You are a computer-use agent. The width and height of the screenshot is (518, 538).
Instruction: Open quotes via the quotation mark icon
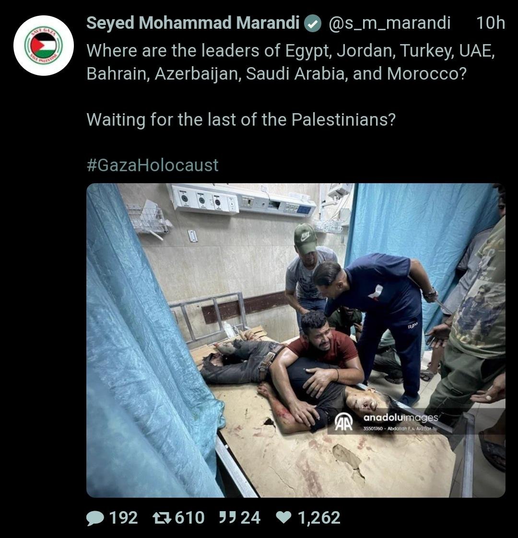(227, 517)
